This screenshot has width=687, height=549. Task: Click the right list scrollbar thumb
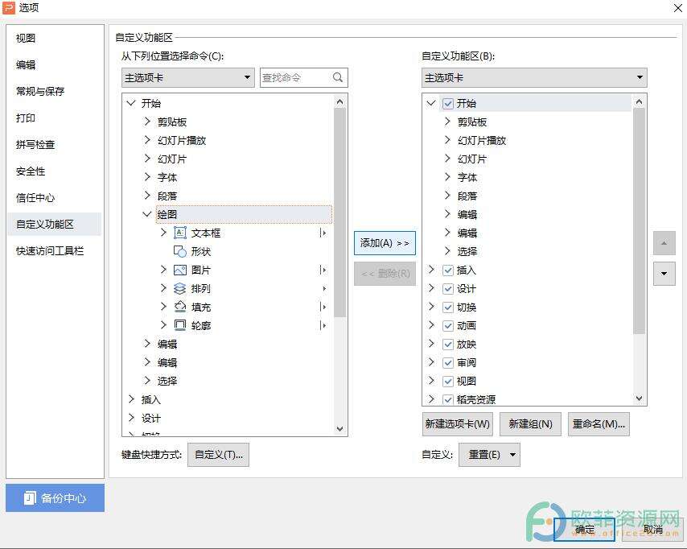tap(639, 221)
